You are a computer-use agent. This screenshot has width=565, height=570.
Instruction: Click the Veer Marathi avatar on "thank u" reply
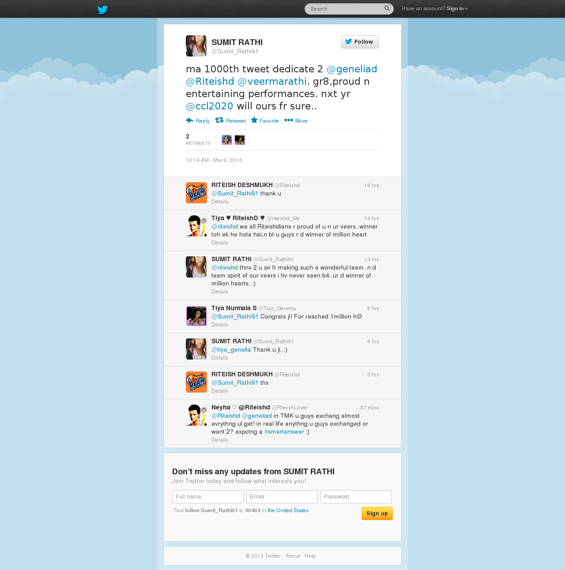(196, 193)
